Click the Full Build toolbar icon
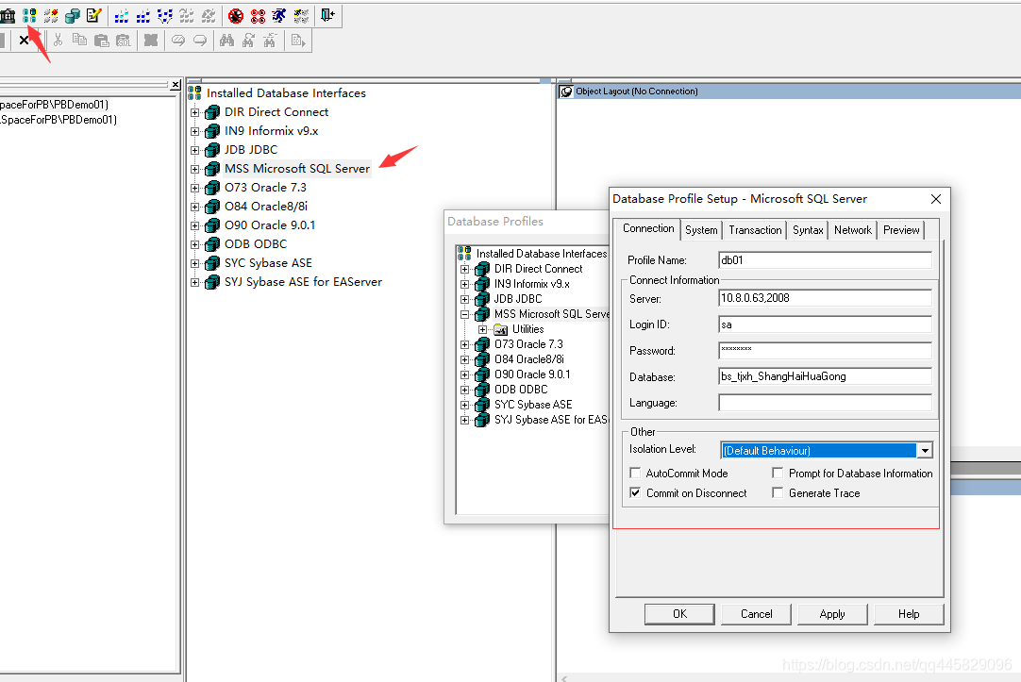Image resolution: width=1021 pixels, height=682 pixels. pyautogui.click(x=143, y=16)
